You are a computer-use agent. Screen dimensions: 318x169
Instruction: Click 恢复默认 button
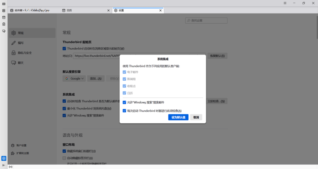pyautogui.click(x=217, y=56)
